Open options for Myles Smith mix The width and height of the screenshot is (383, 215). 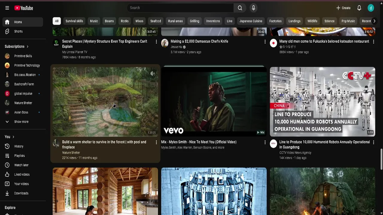click(x=265, y=142)
